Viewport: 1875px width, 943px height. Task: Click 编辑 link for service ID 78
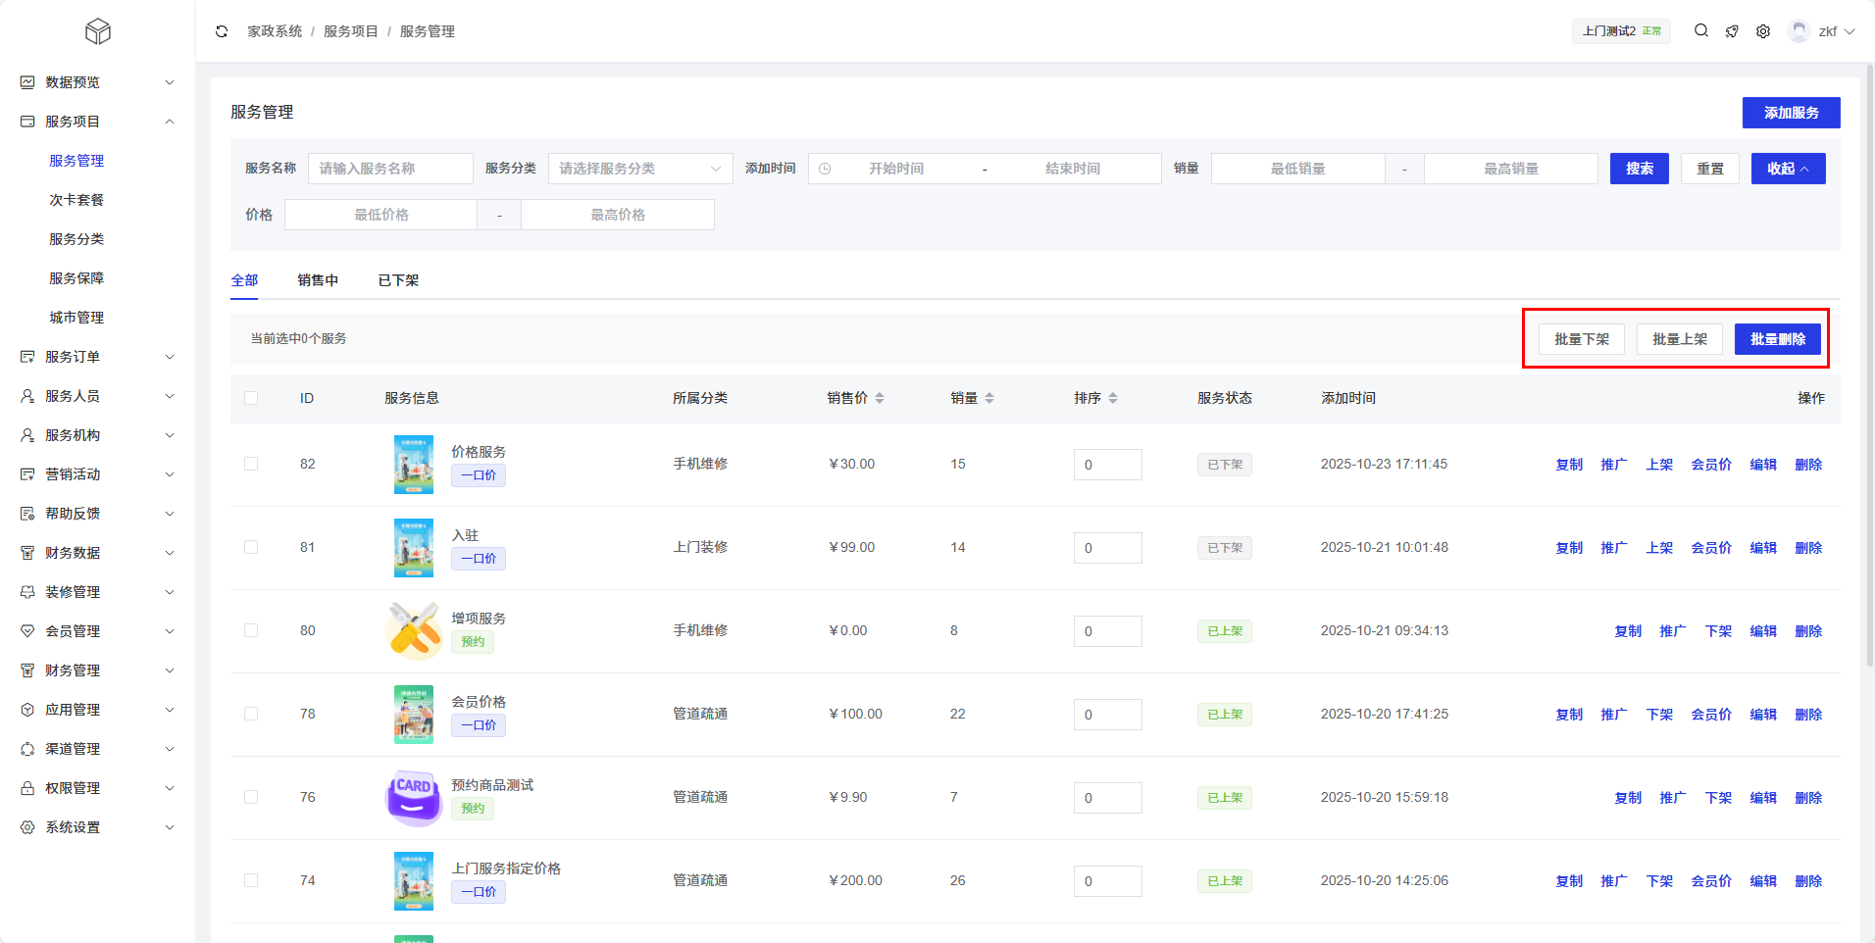pyautogui.click(x=1763, y=715)
